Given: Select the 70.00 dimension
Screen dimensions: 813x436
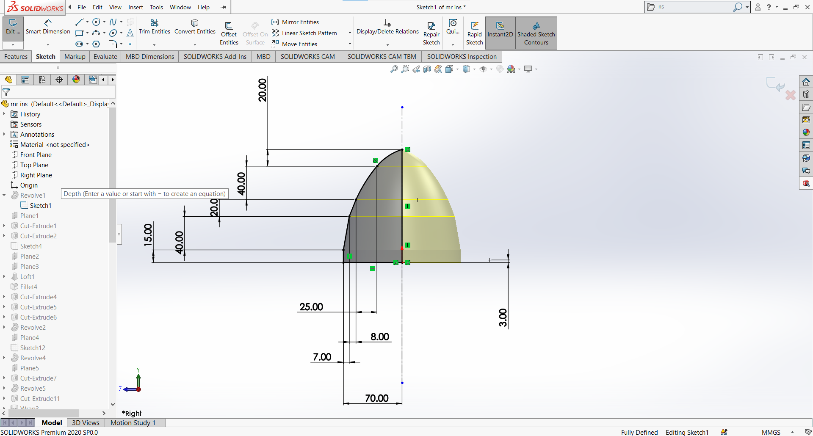Looking at the screenshot, I should point(376,398).
